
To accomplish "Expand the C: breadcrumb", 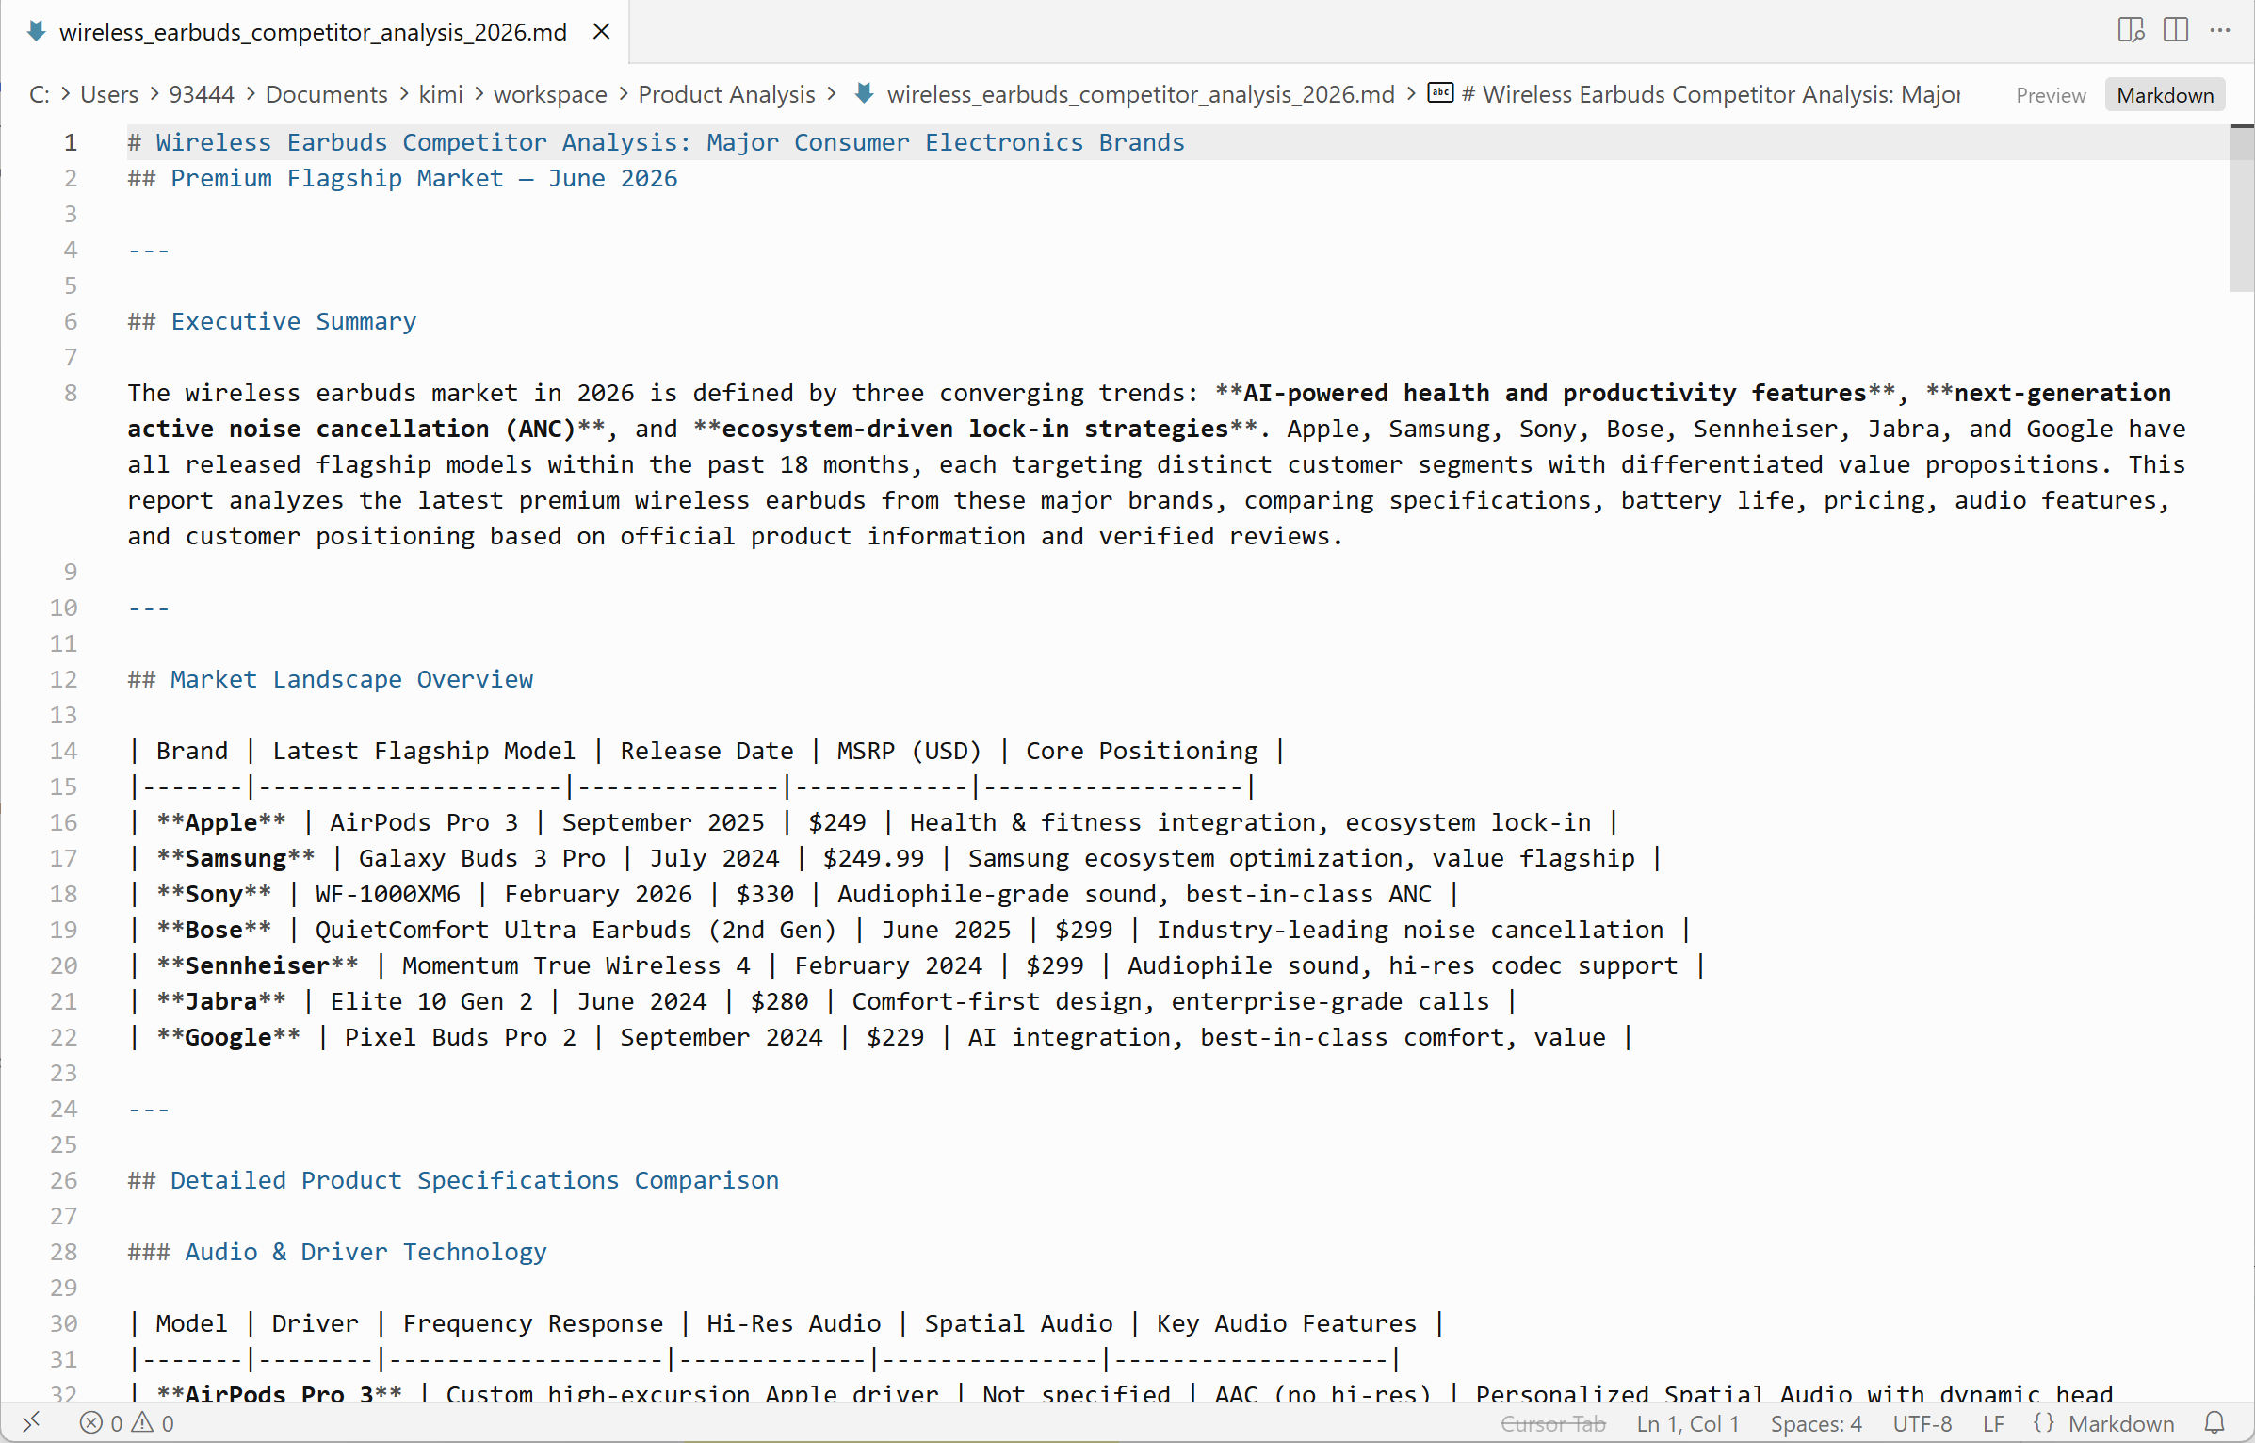I will (39, 94).
